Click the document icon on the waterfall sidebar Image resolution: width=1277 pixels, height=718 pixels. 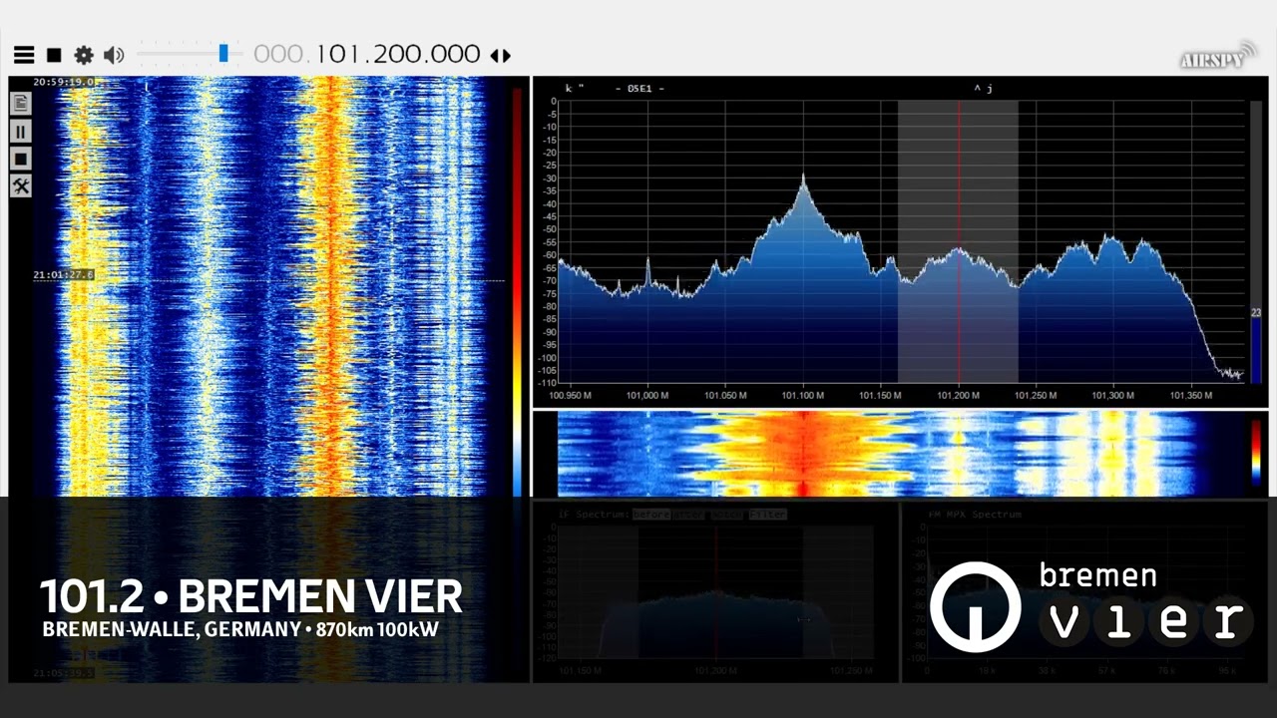point(20,103)
